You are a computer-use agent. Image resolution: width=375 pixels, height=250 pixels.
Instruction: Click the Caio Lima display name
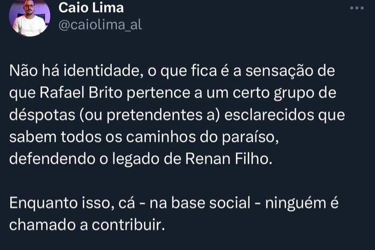pos(91,8)
